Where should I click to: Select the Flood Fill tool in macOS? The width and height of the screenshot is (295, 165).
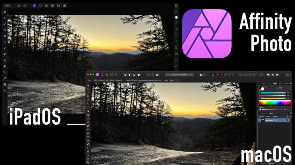88,111
